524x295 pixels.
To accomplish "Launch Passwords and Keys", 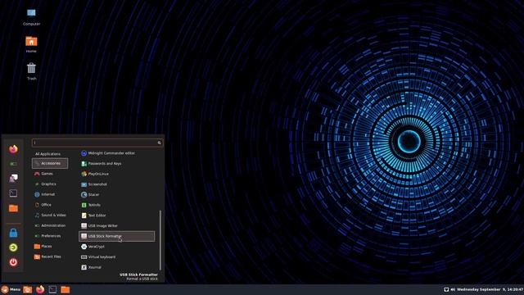I will [x=102, y=164].
